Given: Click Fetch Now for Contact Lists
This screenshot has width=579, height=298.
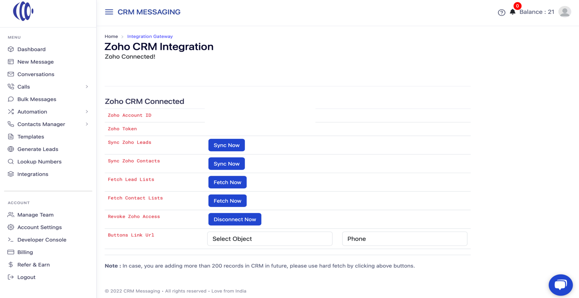Looking at the screenshot, I should tap(228, 201).
